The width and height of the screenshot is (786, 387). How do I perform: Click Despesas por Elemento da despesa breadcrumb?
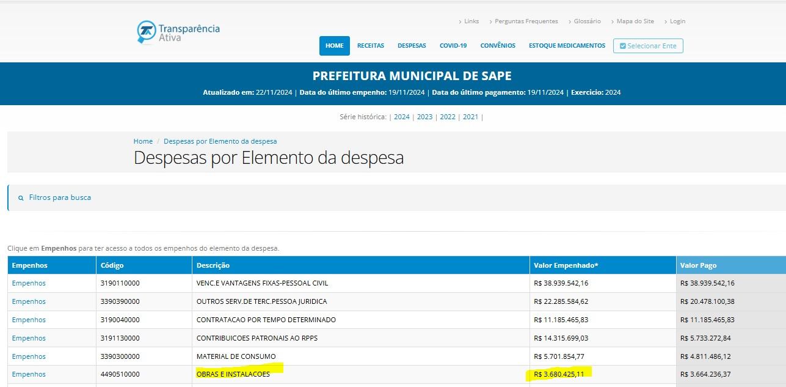220,141
